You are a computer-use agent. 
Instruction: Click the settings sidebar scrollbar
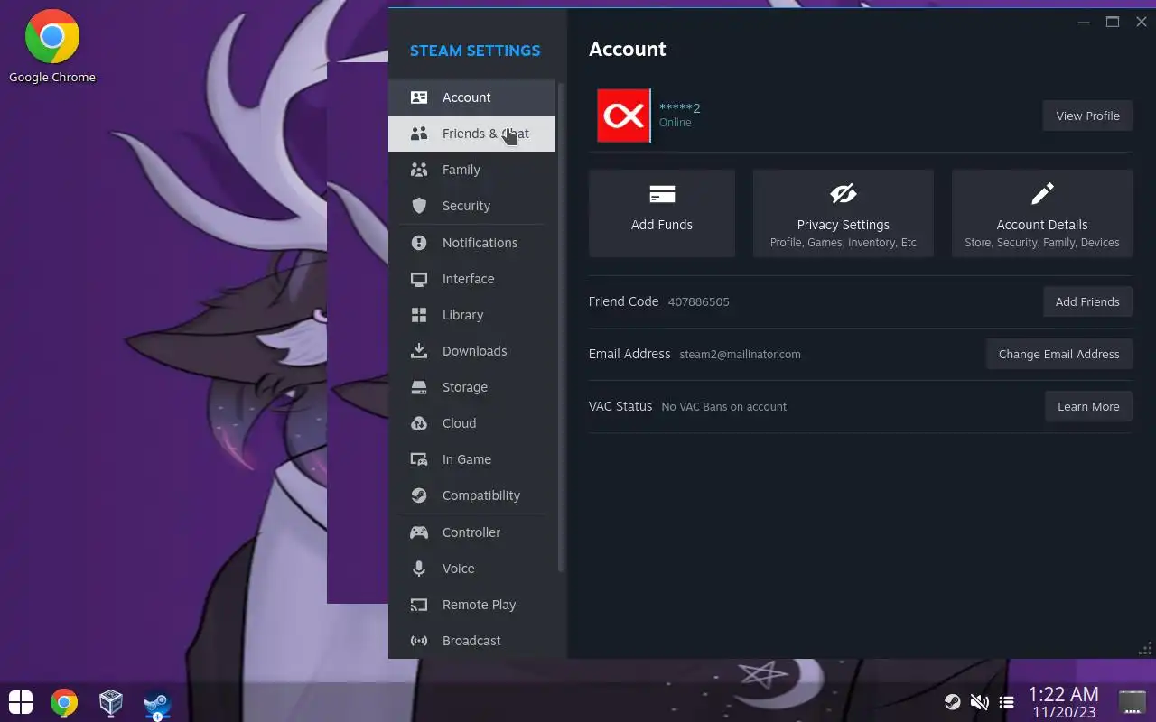(561, 327)
